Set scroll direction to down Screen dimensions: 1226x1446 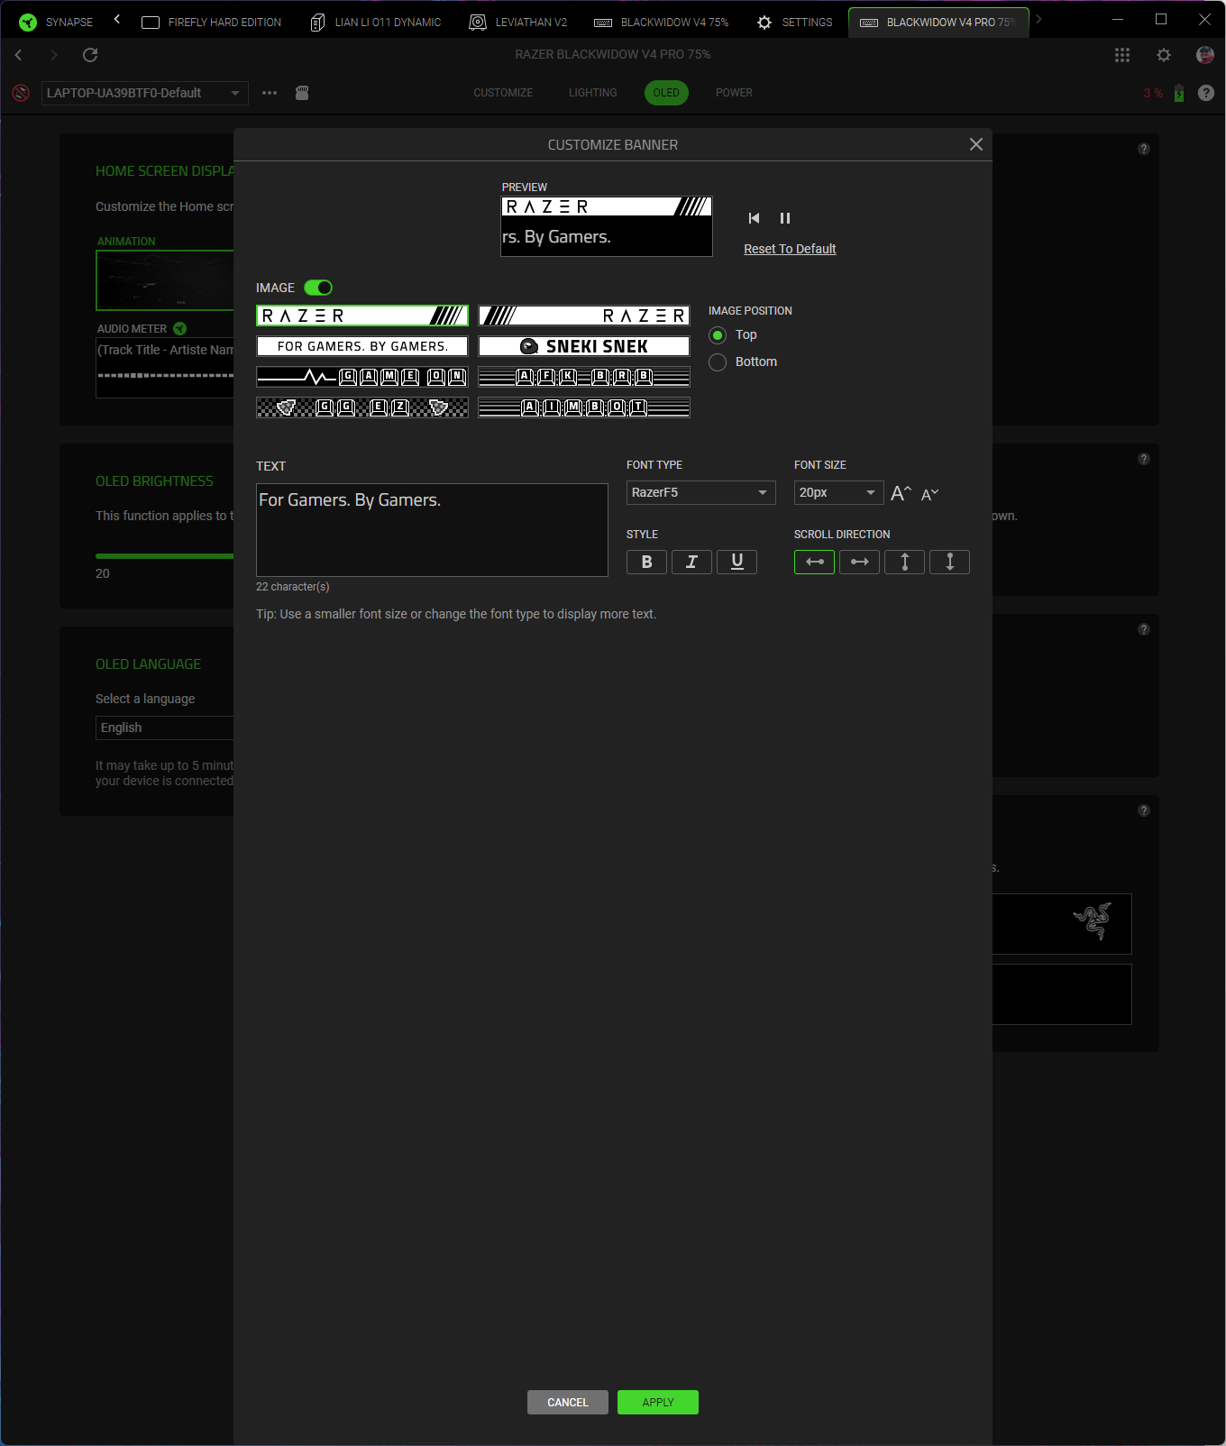pos(949,563)
